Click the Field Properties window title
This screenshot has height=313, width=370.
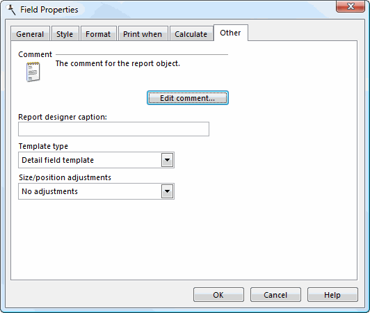coord(49,10)
